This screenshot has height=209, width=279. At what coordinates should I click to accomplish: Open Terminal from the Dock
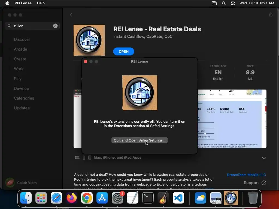point(148,198)
